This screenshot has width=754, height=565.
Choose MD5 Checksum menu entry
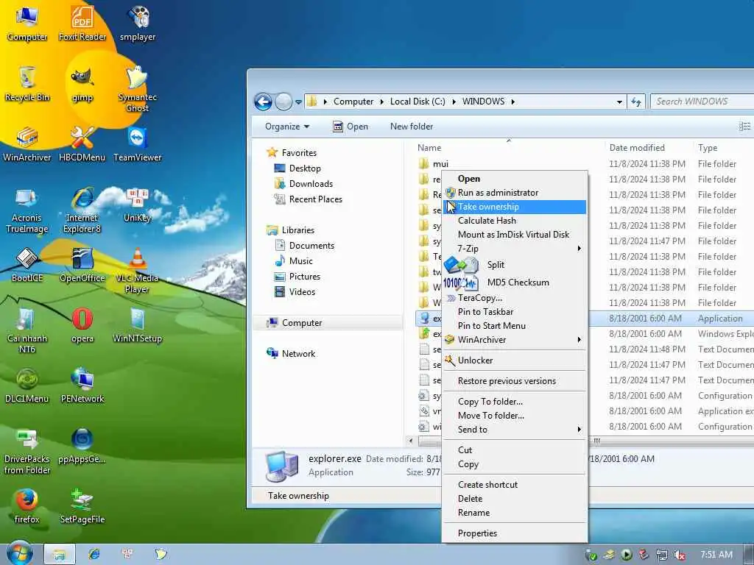(515, 282)
